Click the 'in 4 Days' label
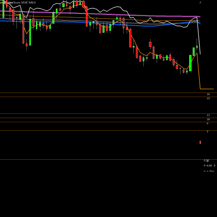This screenshot has width=217, height=217. coord(209,171)
